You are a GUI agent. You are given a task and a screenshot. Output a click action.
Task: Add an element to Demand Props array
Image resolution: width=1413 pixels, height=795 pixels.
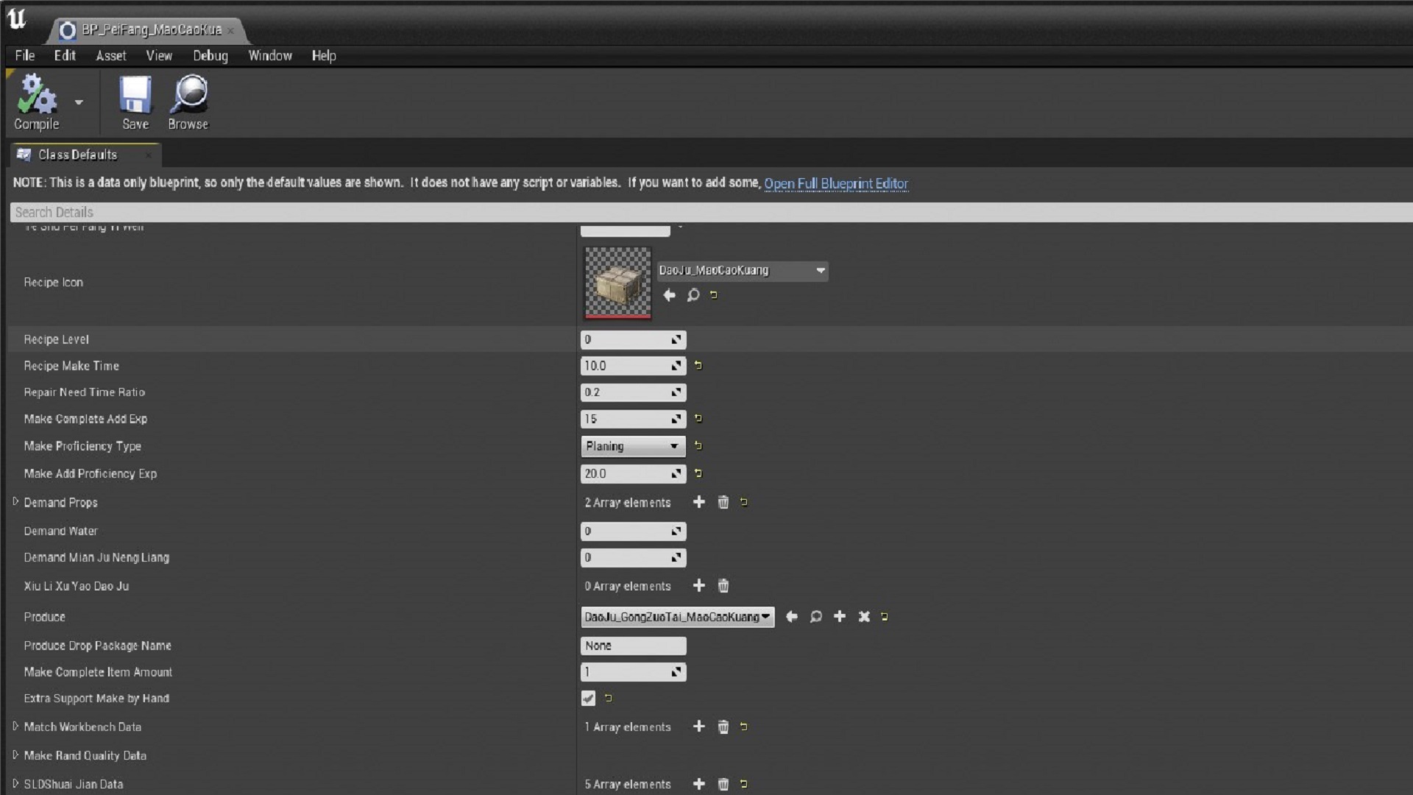698,502
